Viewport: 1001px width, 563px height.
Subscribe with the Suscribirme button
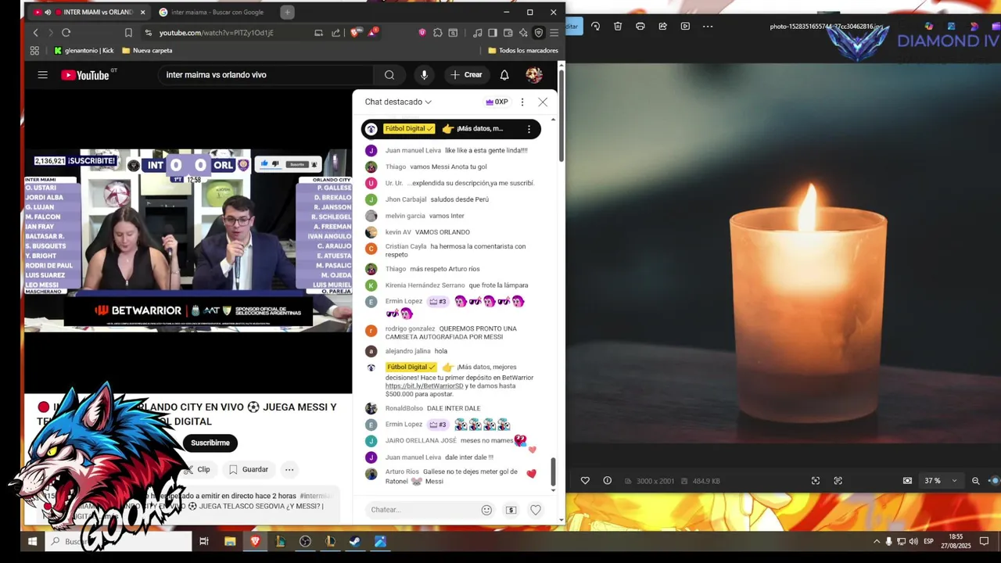point(210,443)
